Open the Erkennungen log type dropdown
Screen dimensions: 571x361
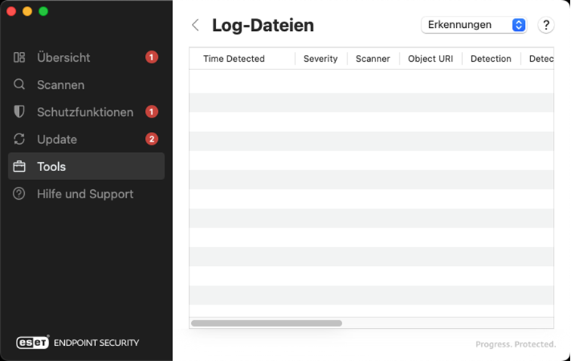tap(474, 25)
